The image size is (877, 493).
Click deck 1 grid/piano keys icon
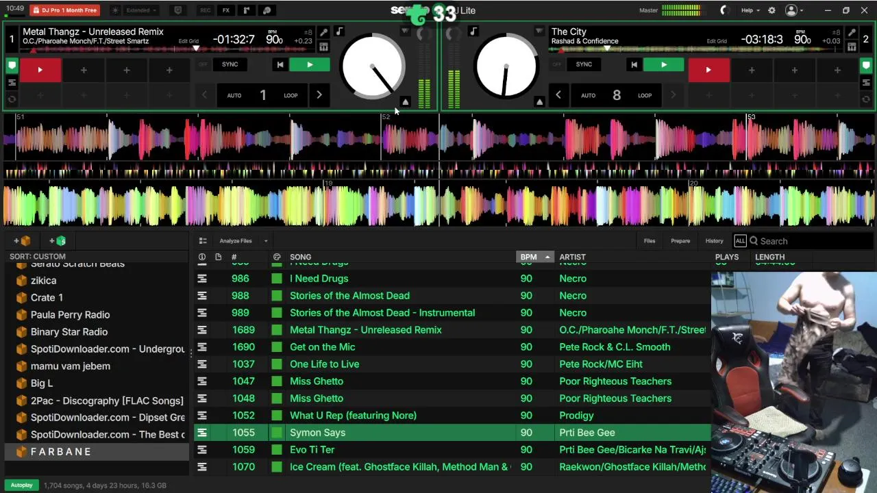pyautogui.click(x=323, y=47)
